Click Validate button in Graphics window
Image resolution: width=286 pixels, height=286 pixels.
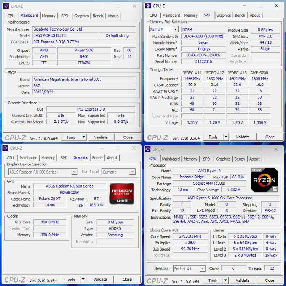[x=100, y=279]
